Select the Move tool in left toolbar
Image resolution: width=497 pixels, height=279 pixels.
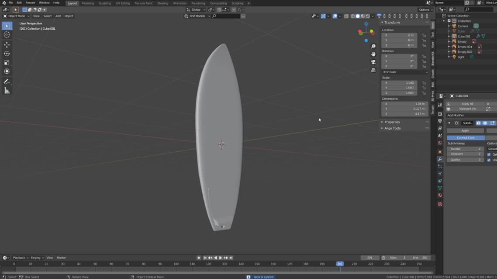[7, 44]
